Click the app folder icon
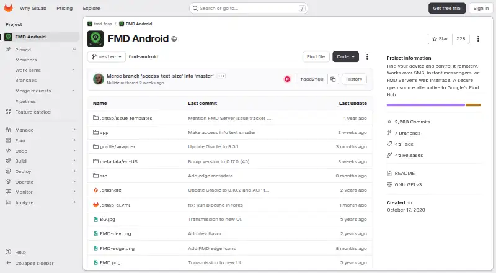 click(95, 132)
